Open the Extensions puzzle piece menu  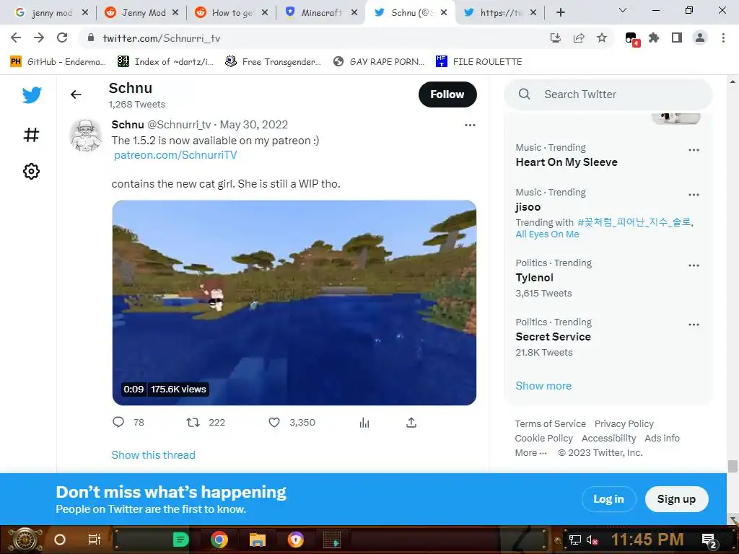click(654, 38)
